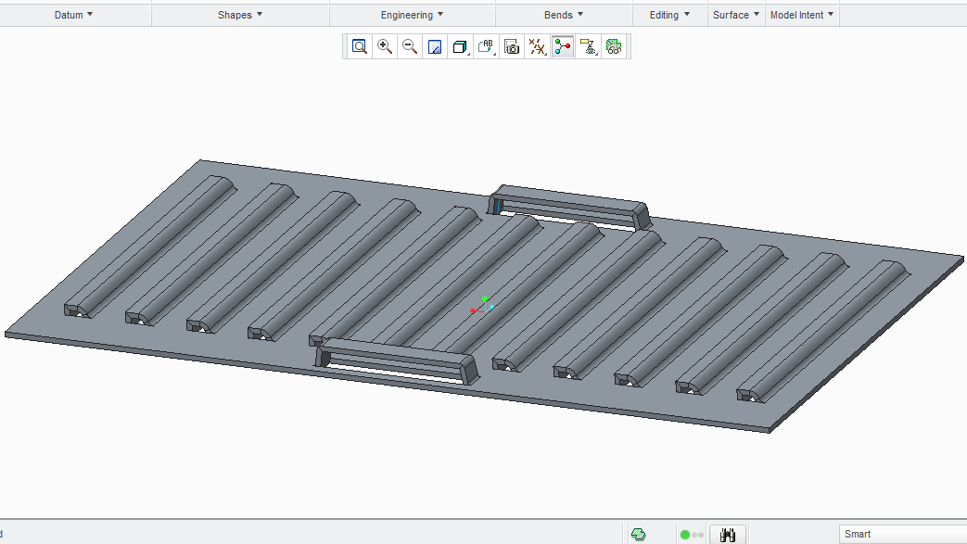Expand the Datum group dropdown
967x544 pixels.
click(x=74, y=15)
